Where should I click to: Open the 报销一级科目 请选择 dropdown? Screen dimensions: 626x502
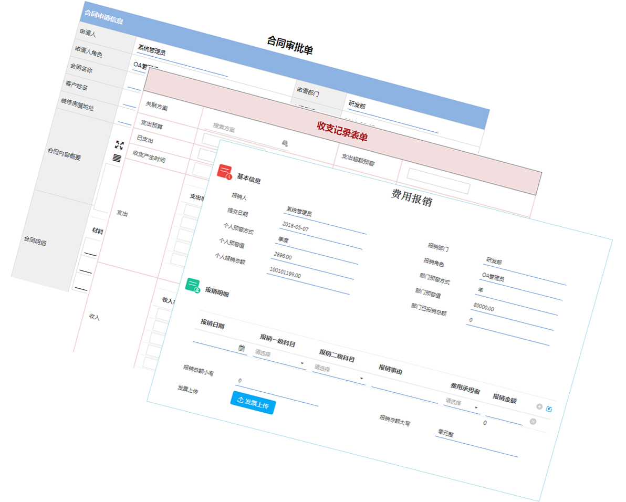279,358
